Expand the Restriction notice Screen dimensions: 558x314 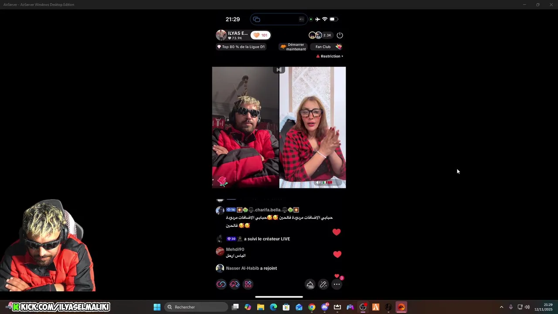[330, 56]
